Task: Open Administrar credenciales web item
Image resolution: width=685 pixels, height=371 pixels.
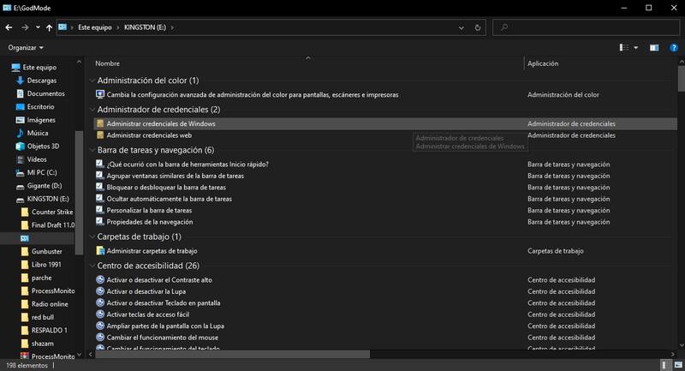Action: [x=149, y=135]
